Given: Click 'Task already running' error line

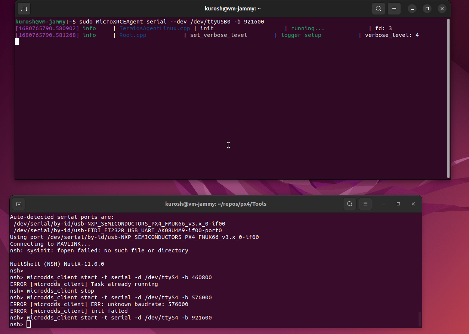Looking at the screenshot, I should (84, 284).
